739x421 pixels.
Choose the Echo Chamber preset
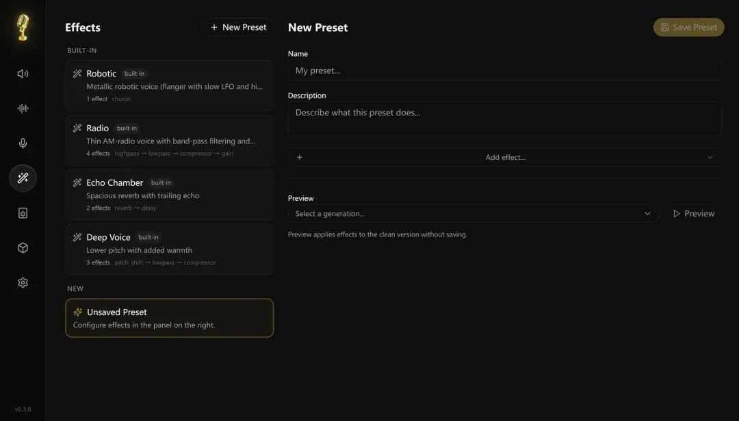pyautogui.click(x=169, y=195)
